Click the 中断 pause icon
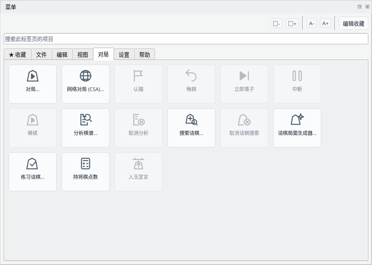This screenshot has width=372, height=265. [297, 76]
